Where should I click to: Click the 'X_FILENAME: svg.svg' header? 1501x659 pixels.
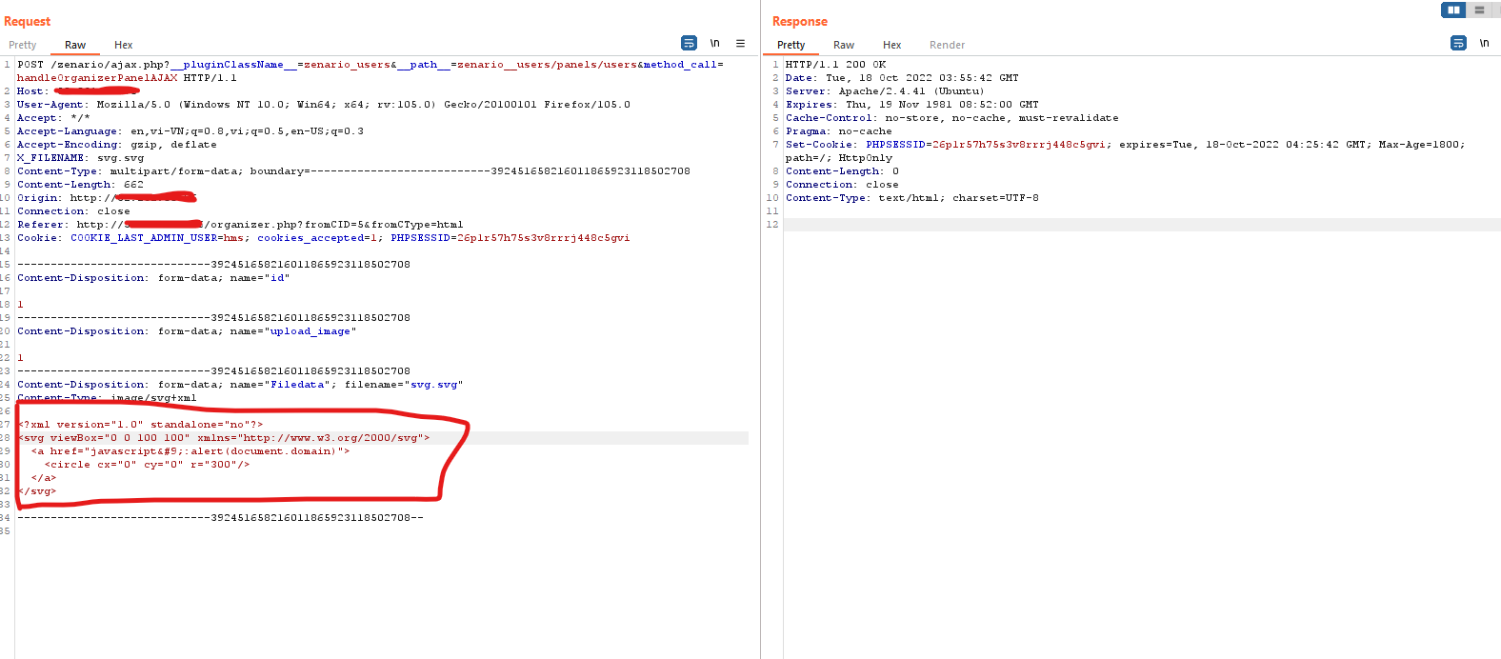[81, 158]
